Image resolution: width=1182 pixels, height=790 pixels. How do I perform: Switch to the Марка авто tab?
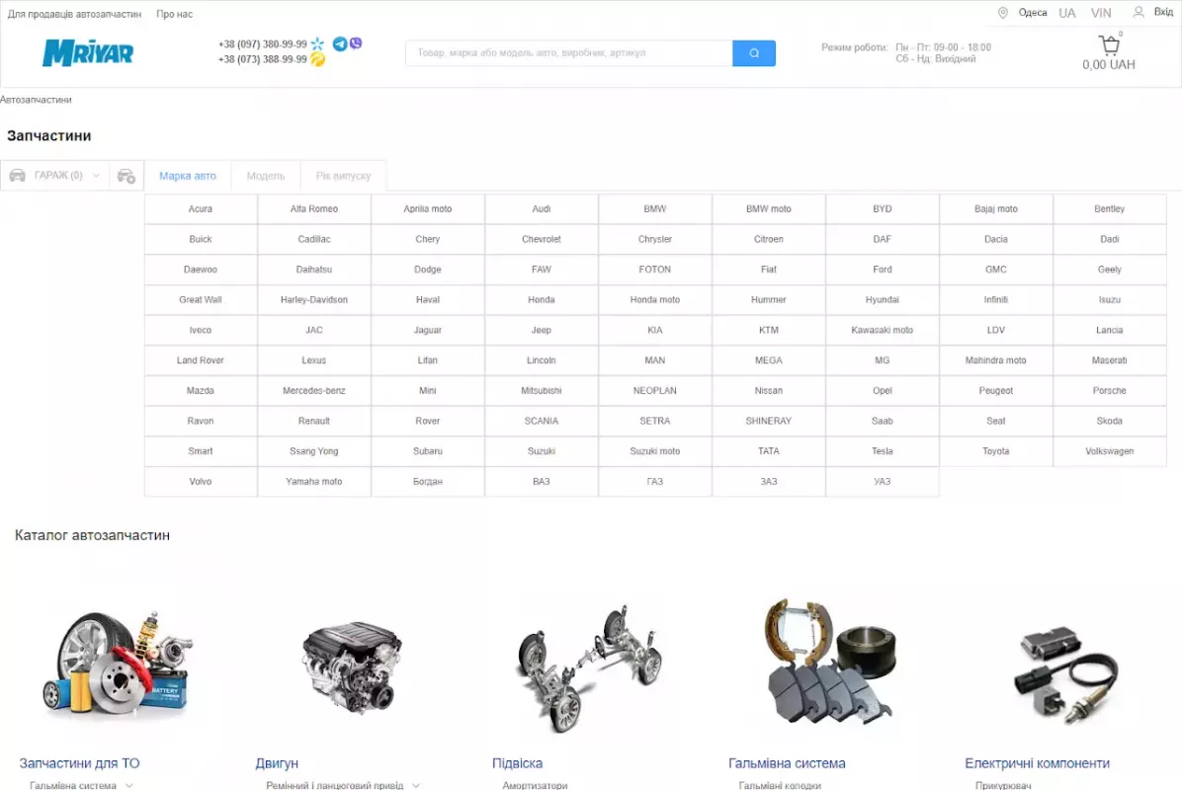coord(188,176)
